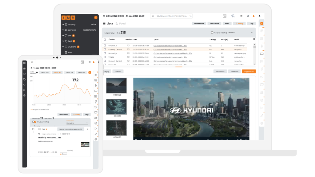Select the Okres 3M period on tablet

click(x=69, y=73)
